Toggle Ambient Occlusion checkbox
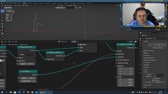The width and height of the screenshot is (168, 94). [x=144, y=51]
